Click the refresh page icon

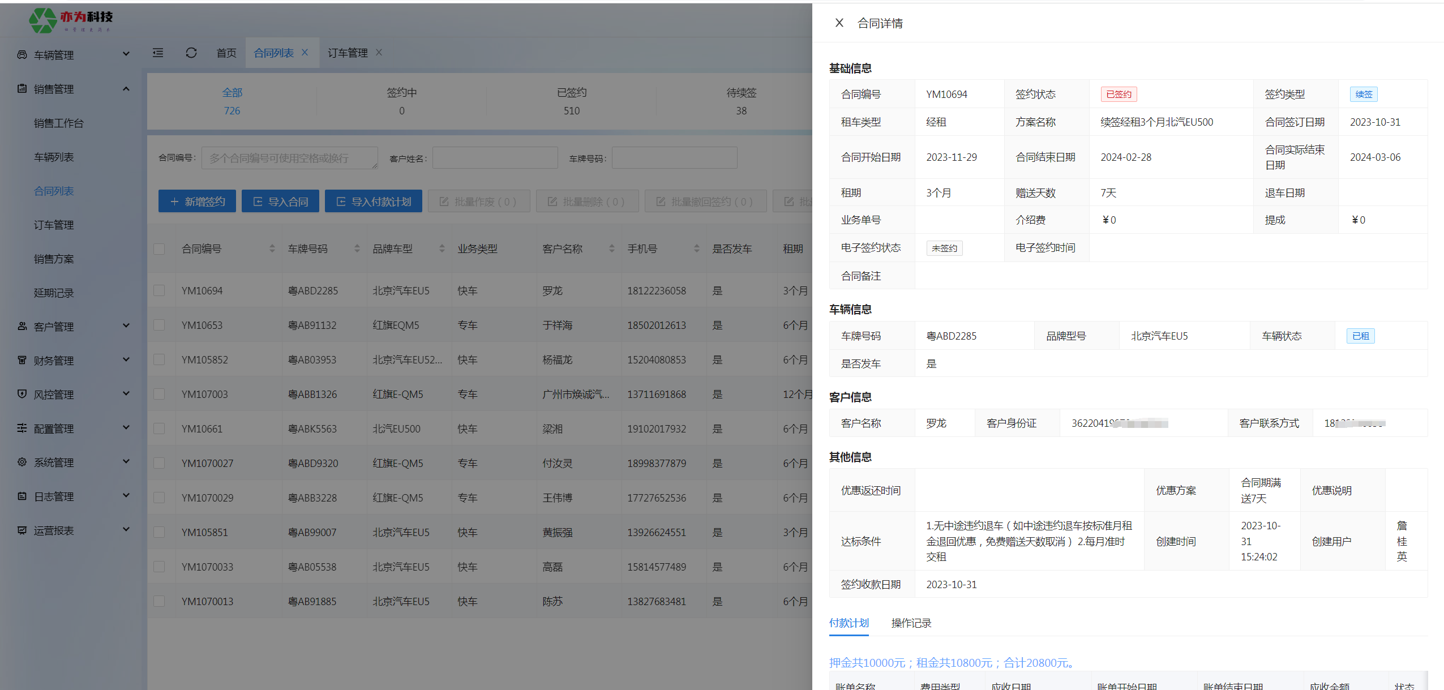[191, 53]
